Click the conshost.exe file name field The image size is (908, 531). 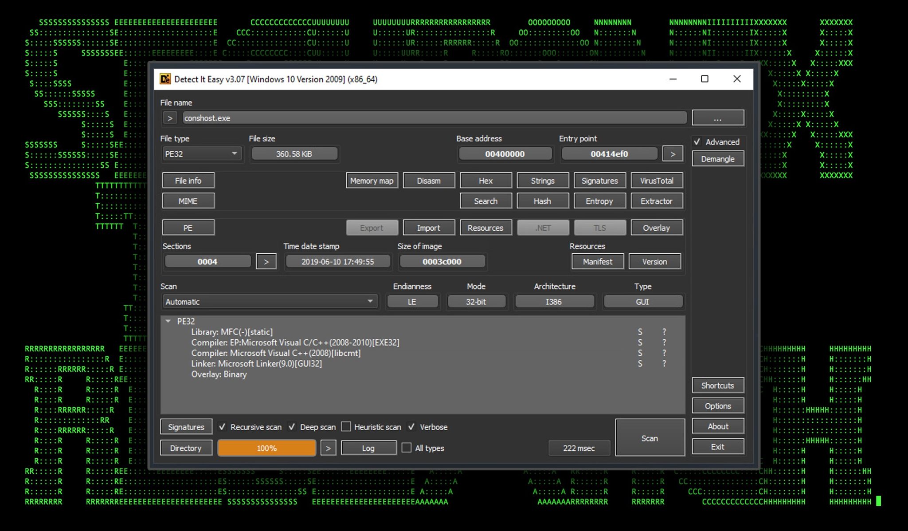pos(434,118)
